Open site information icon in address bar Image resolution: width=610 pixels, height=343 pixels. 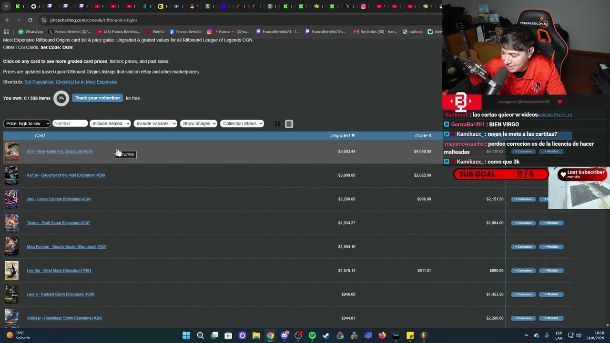43,20
